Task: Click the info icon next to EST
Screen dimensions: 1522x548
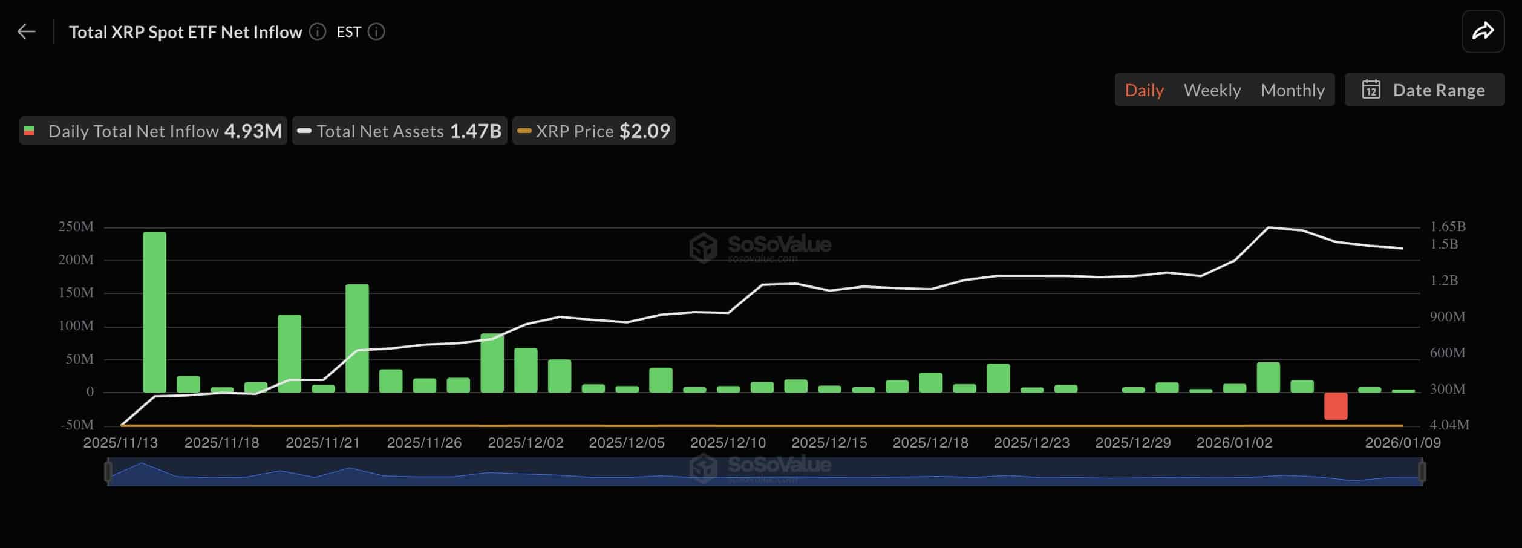Action: (376, 32)
